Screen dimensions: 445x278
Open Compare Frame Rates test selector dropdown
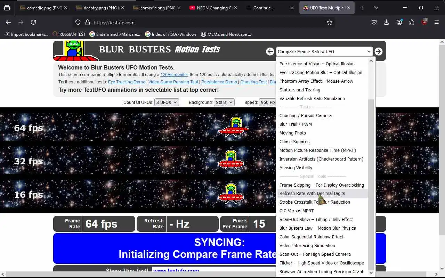click(x=324, y=51)
